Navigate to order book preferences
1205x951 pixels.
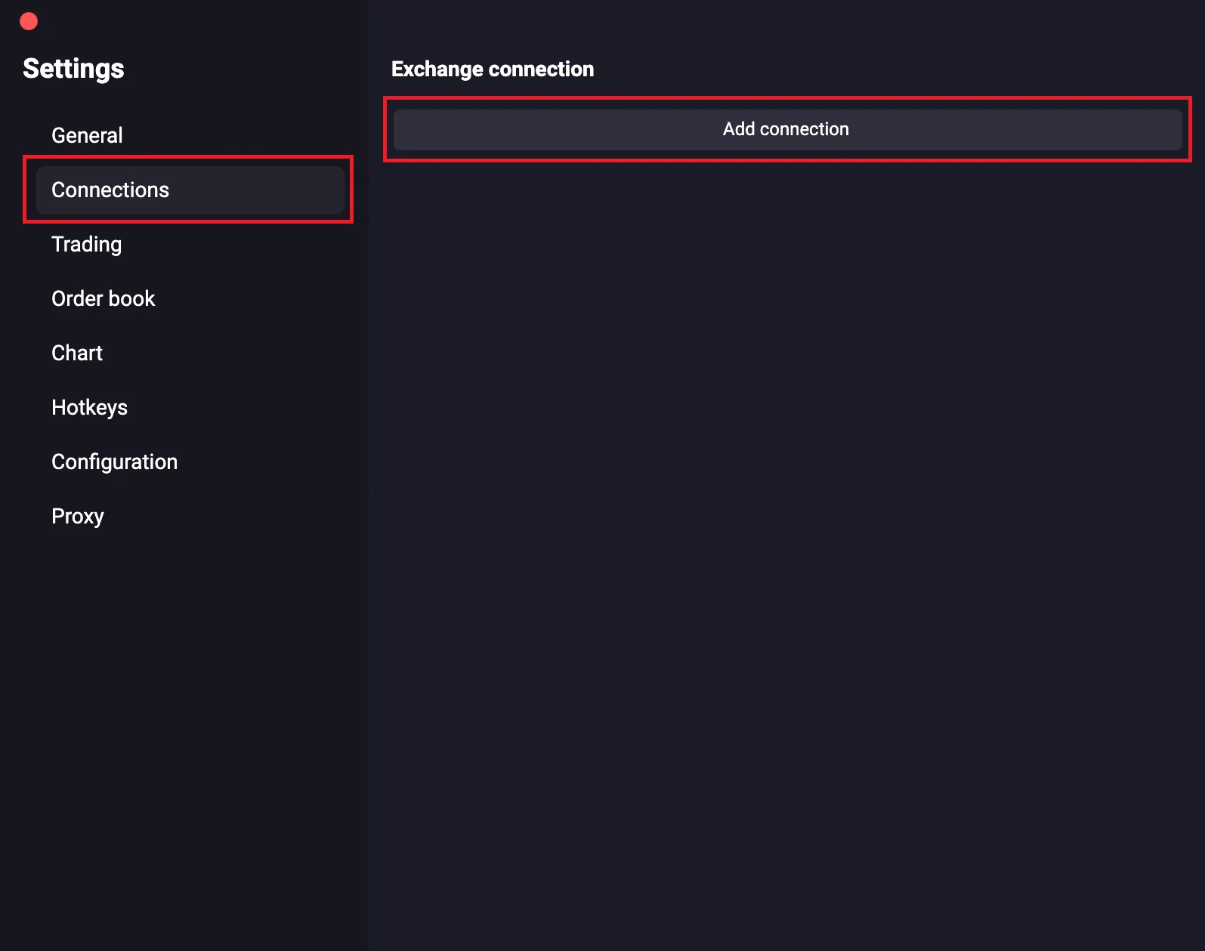pos(103,298)
